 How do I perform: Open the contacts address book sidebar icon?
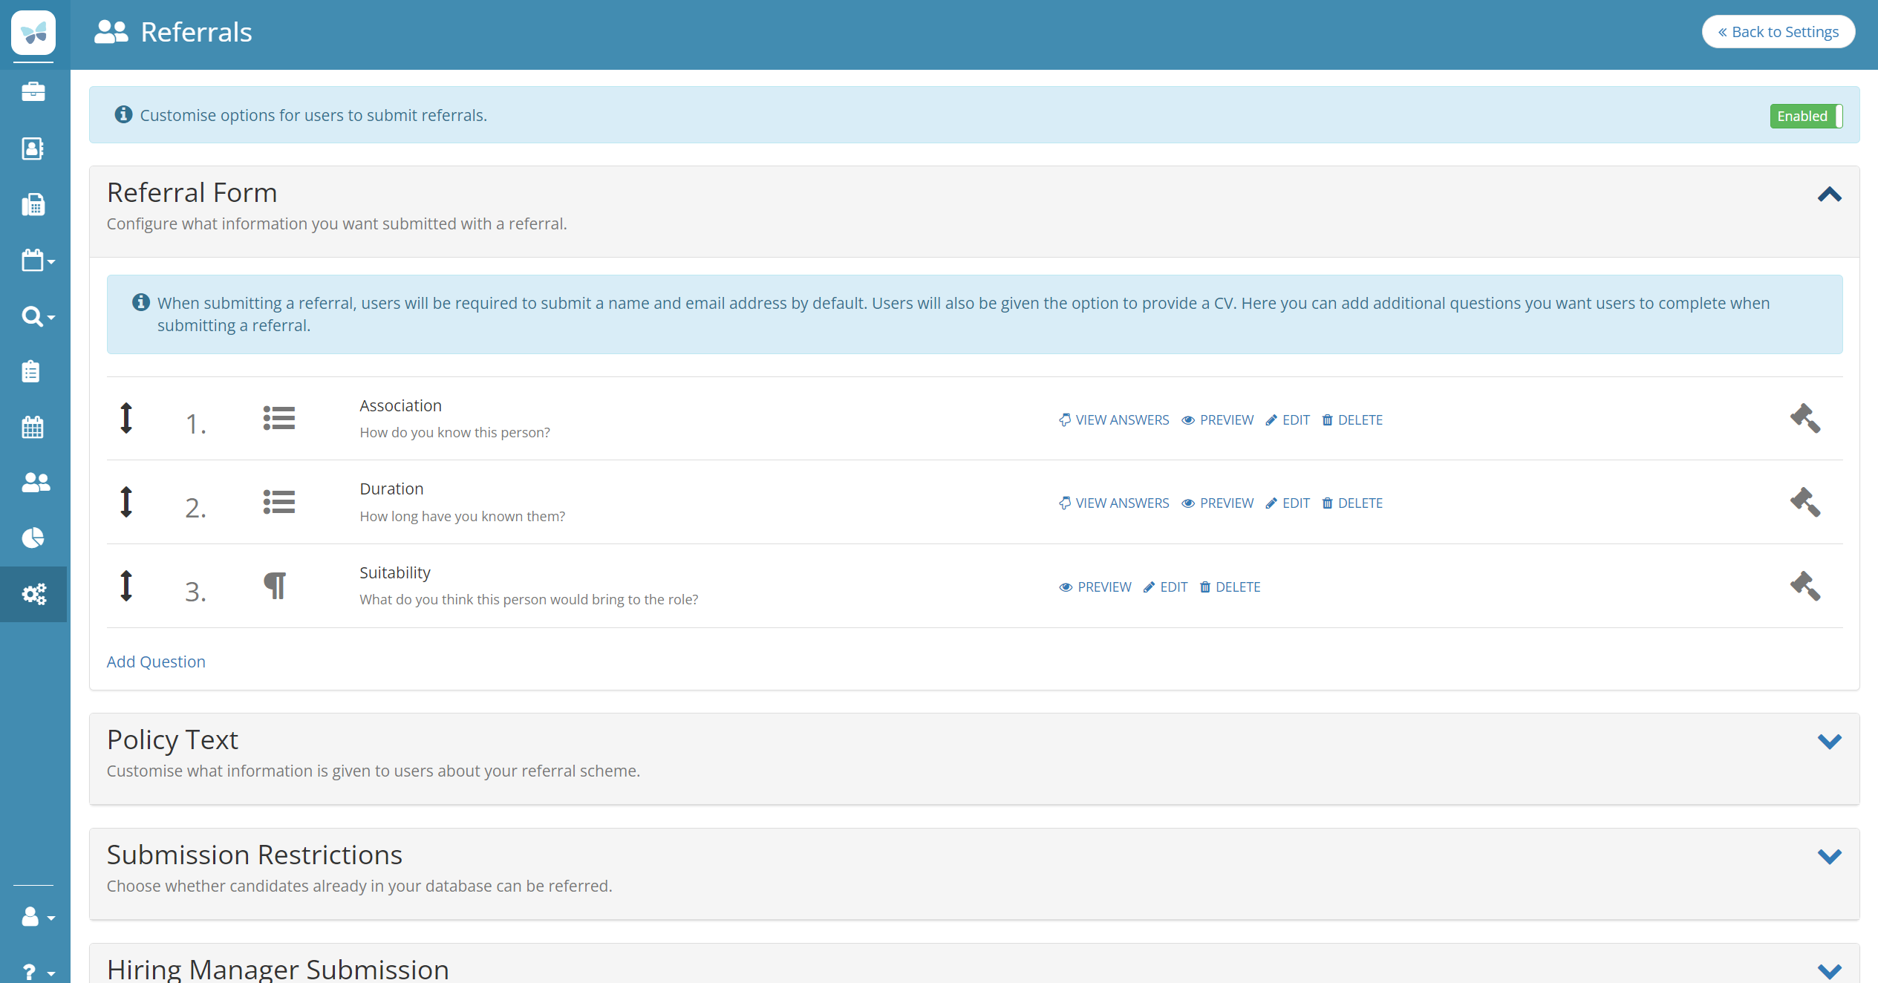click(x=33, y=148)
